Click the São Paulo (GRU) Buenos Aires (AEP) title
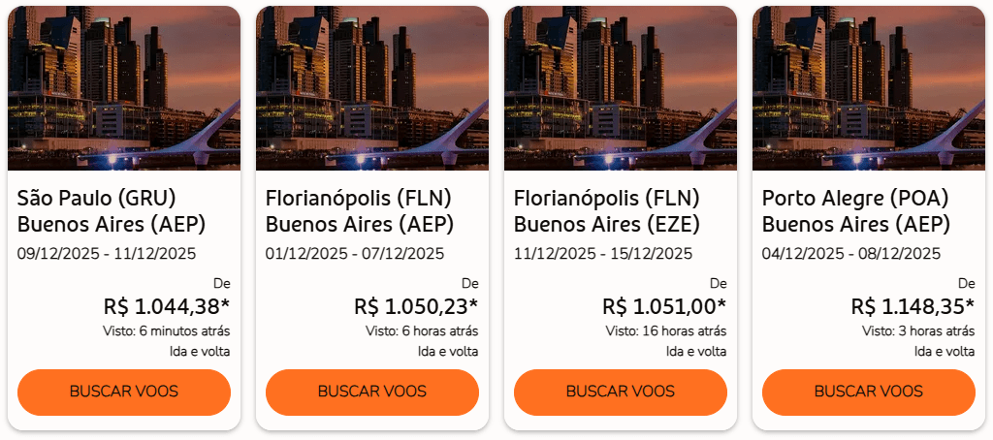Viewport: 993px width, 440px height. coord(112,212)
